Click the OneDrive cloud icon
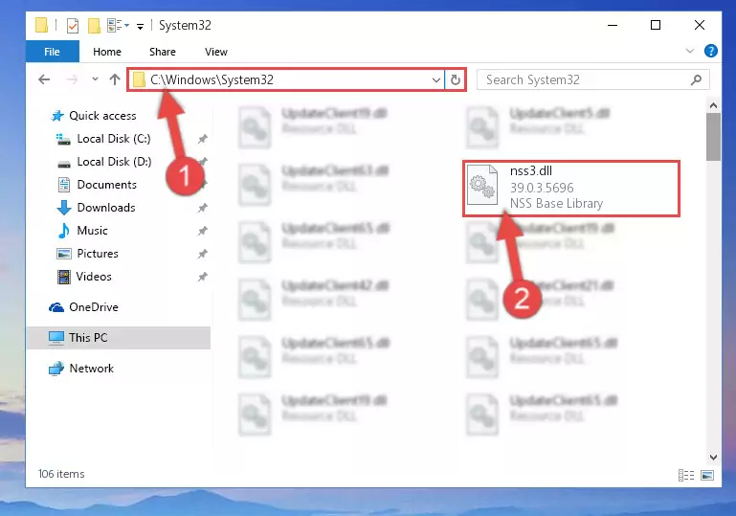This screenshot has height=516, width=736. [x=56, y=307]
